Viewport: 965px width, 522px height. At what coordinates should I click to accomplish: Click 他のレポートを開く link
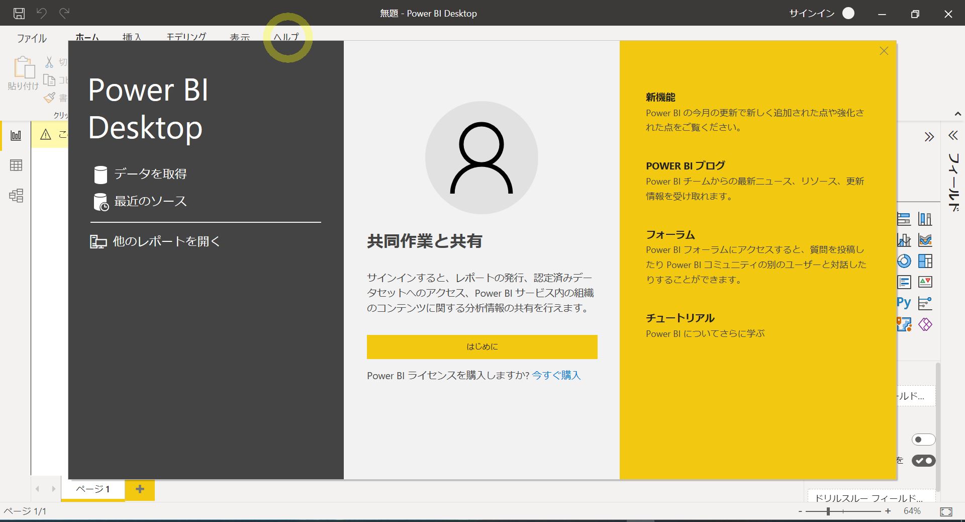pyautogui.click(x=166, y=241)
